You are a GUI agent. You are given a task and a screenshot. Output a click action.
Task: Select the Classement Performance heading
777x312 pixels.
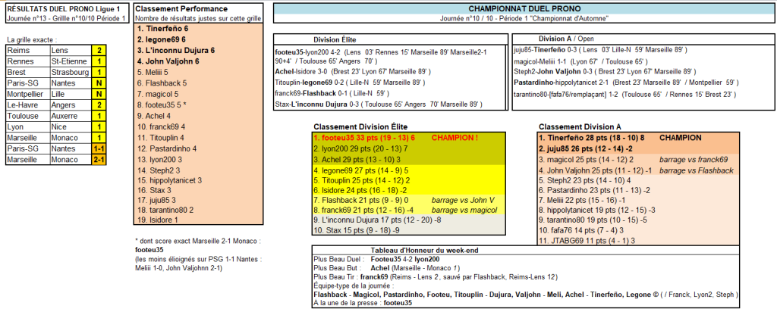174,8
